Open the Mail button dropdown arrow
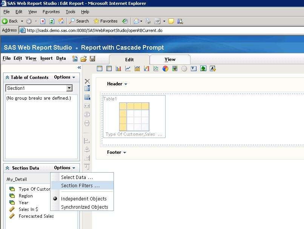This screenshot has width=304, height=229. pos(141,21)
